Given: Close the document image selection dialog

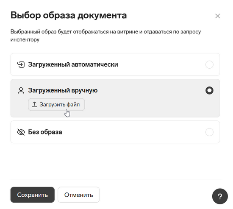Looking at the screenshot, I should click(218, 16).
